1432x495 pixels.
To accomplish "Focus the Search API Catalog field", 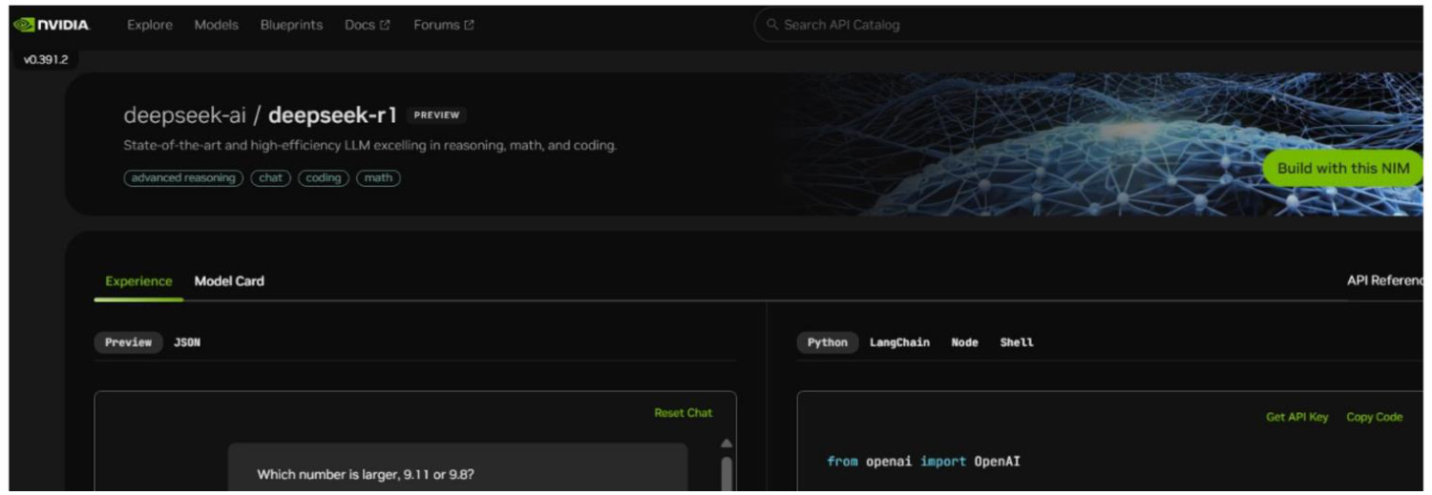I will pos(1088,25).
